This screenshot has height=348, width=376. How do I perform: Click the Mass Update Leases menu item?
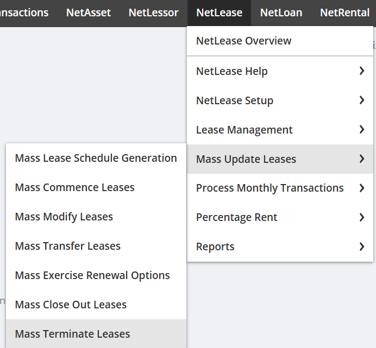pos(246,159)
